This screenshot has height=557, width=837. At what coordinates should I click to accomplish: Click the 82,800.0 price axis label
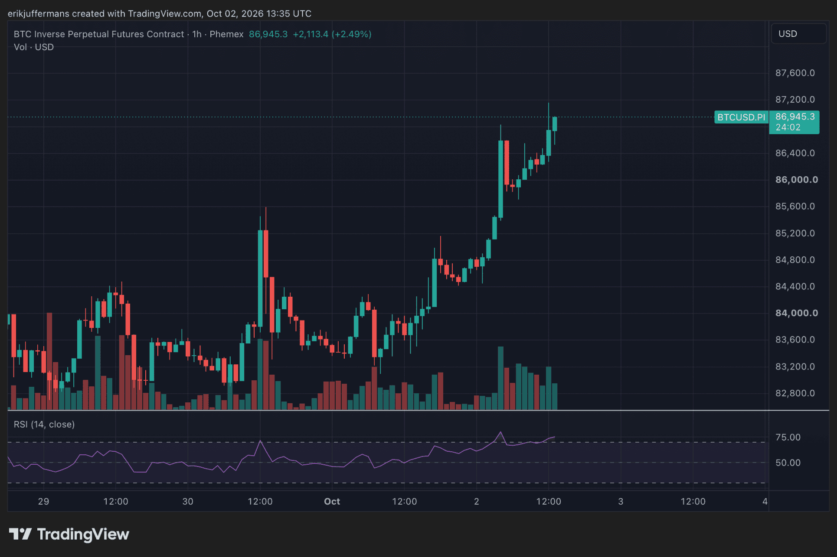coord(795,393)
